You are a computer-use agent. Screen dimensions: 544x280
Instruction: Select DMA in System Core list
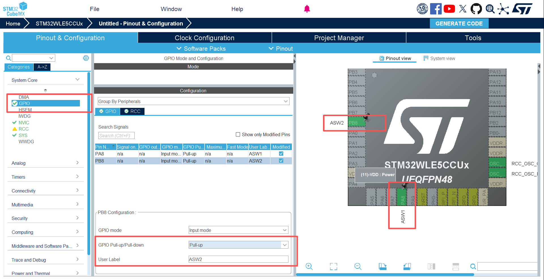click(x=24, y=97)
